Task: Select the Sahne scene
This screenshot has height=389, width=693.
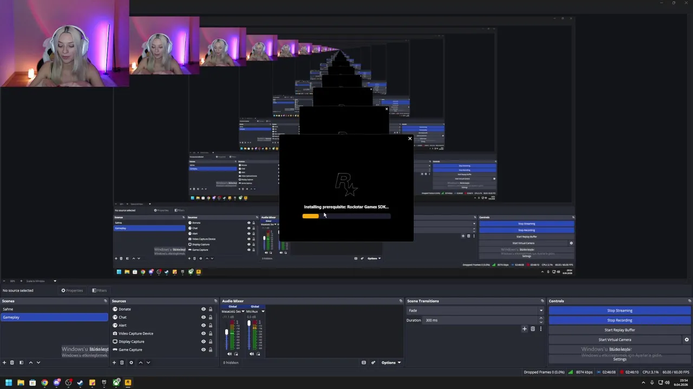Action: point(54,309)
